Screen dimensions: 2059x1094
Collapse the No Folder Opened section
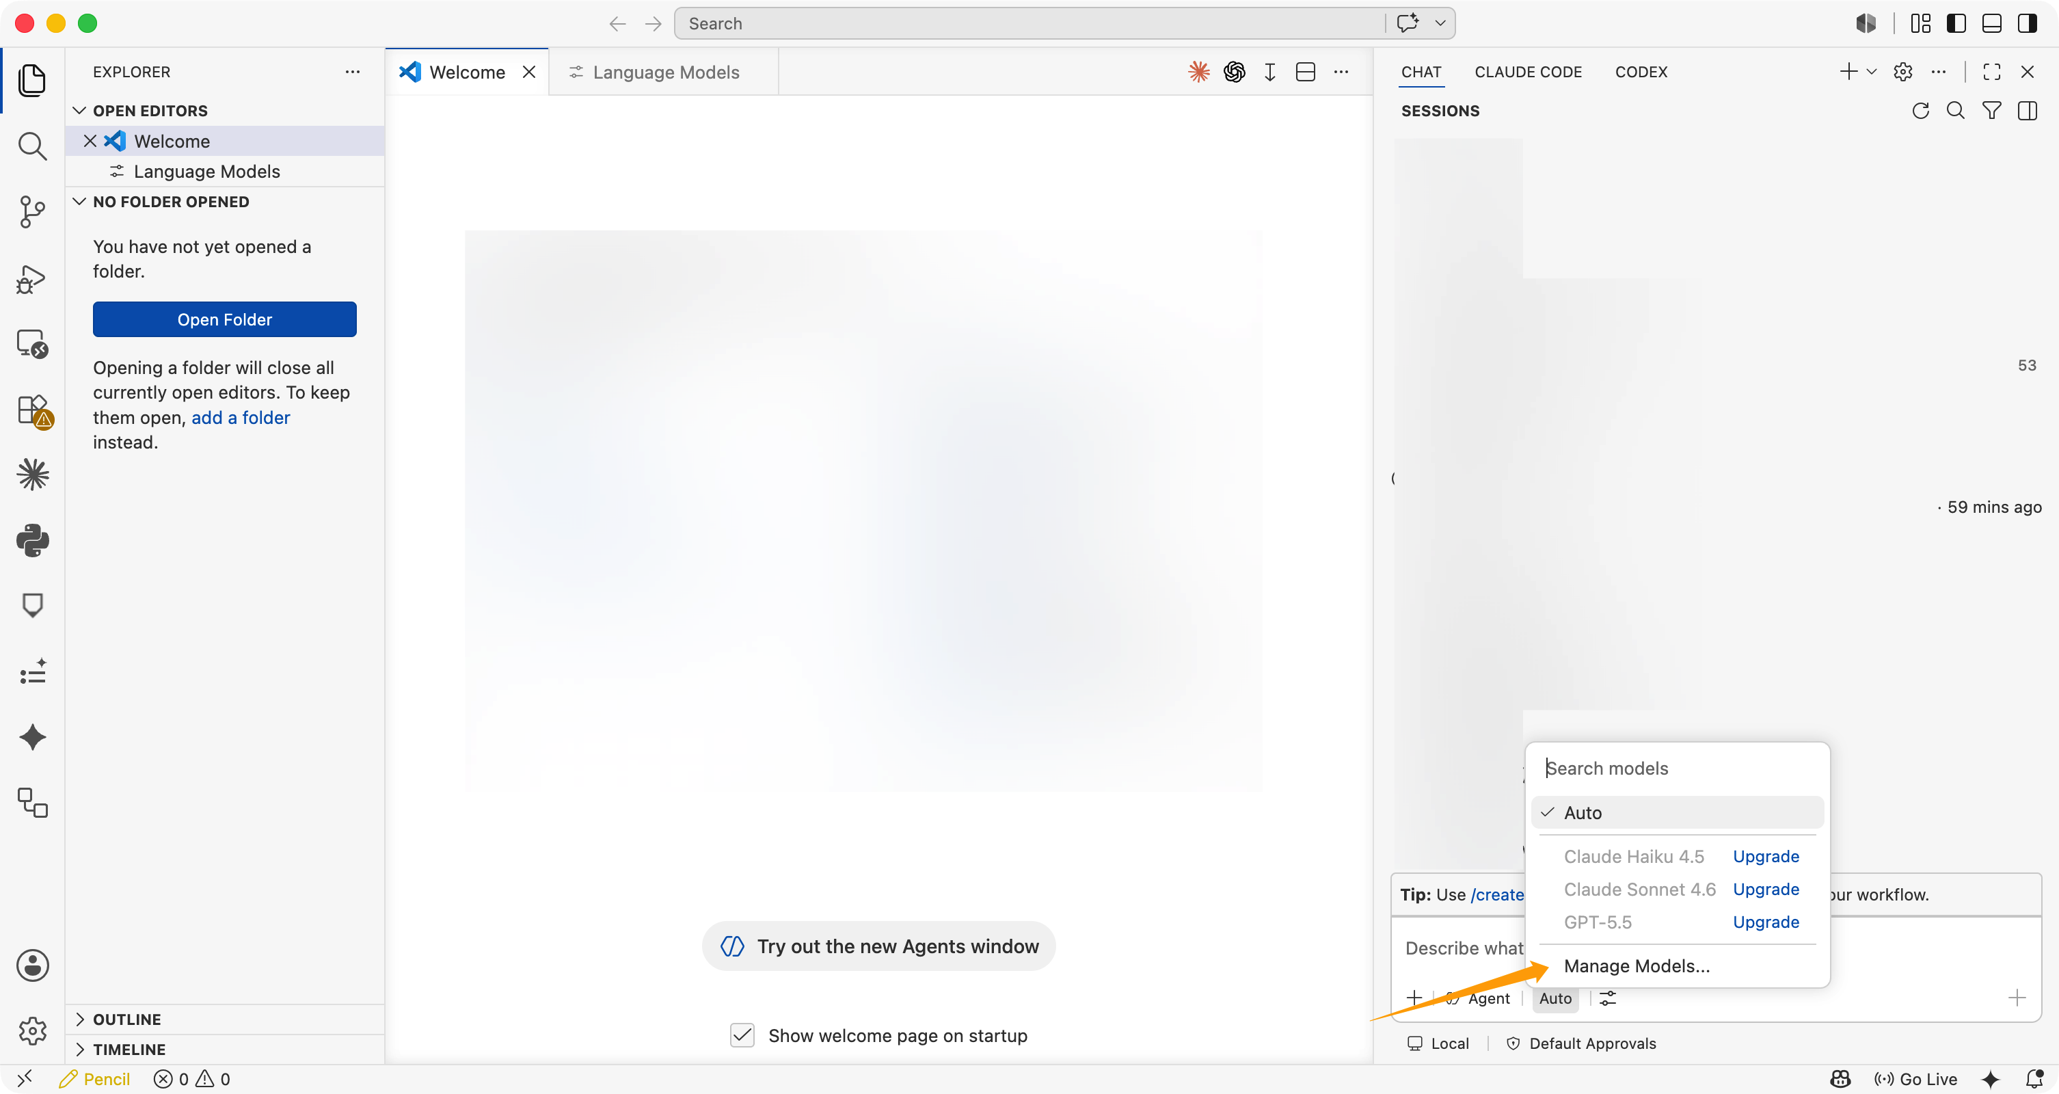pyautogui.click(x=80, y=202)
